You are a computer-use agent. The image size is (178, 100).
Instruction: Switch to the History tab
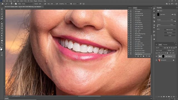[x=130, y=8]
